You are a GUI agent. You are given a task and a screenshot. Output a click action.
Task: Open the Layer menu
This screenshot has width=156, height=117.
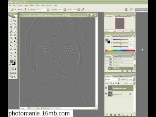click(x=26, y=5)
